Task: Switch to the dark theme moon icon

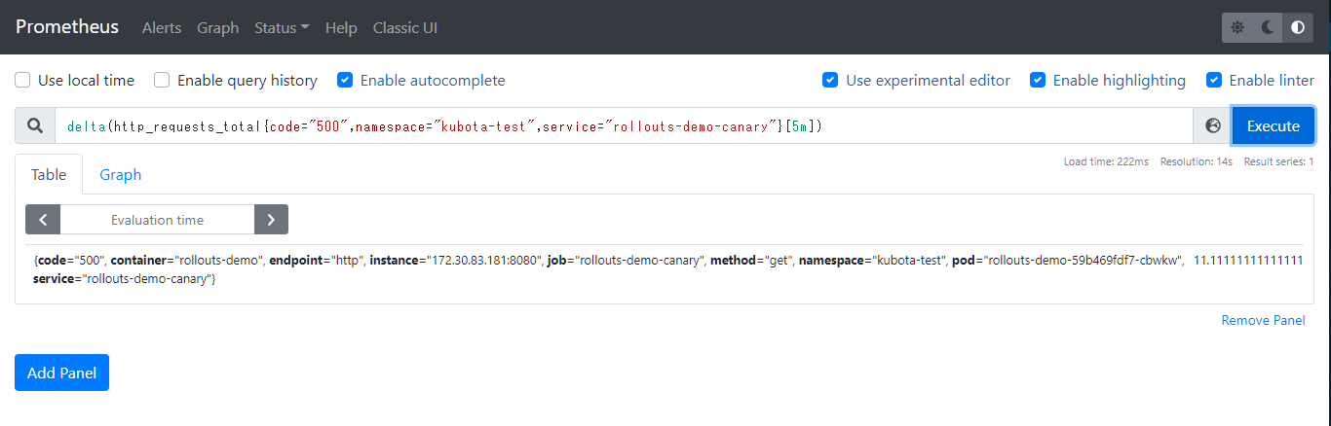Action: click(1268, 27)
